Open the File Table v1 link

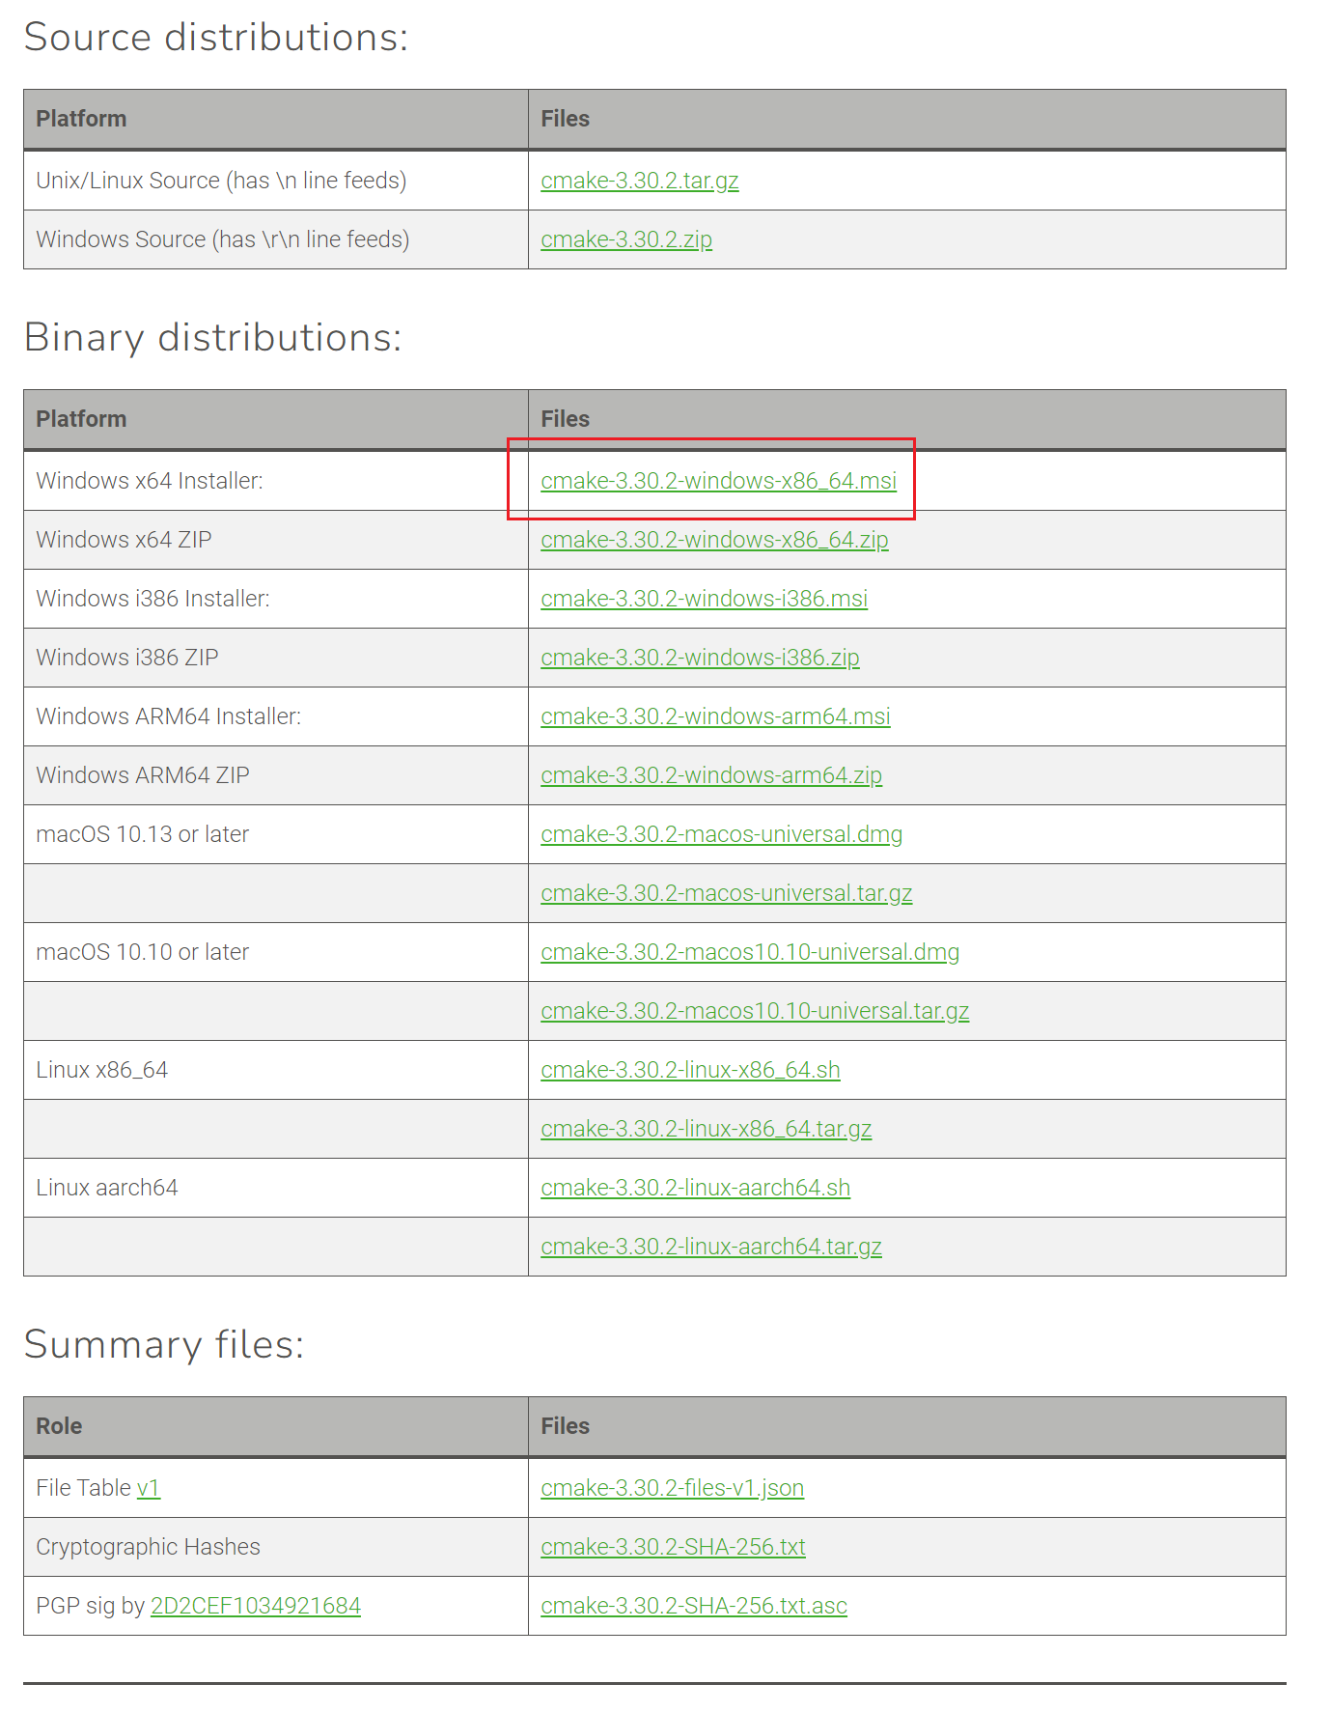[148, 1488]
